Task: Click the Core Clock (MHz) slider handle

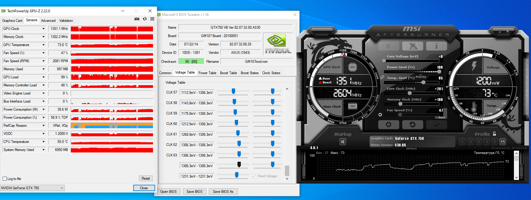Action: point(409,93)
